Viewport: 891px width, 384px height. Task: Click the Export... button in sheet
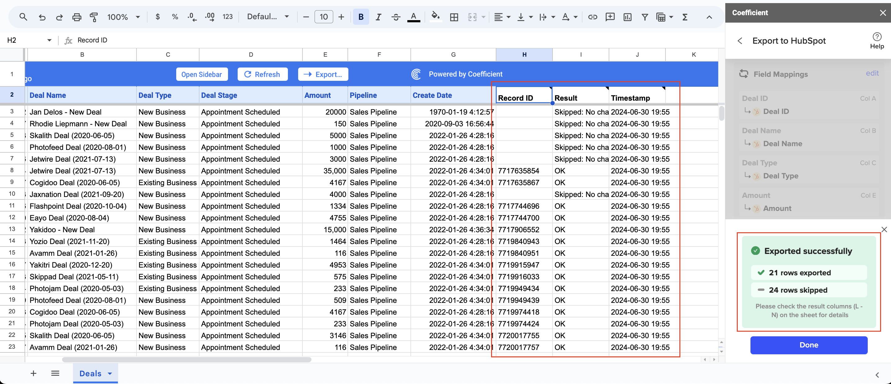[x=323, y=74]
